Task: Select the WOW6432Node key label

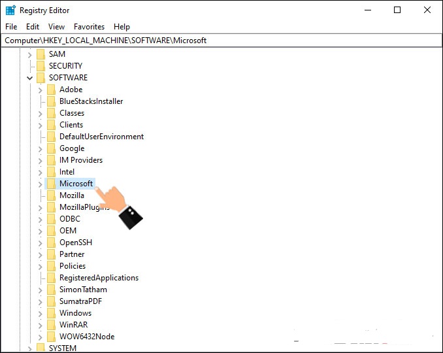Action: [87, 337]
